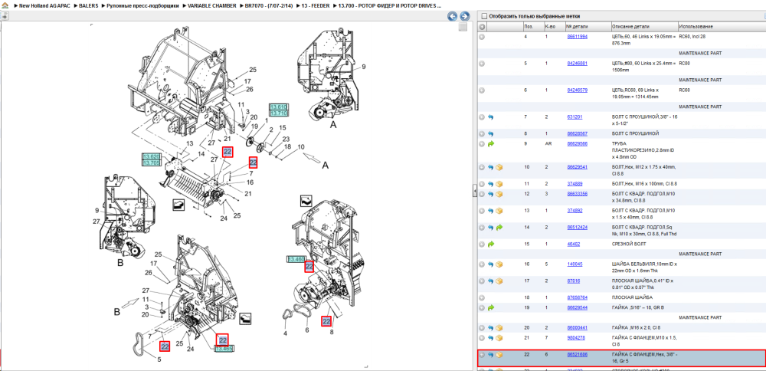
Task: Click round add icon for part 87656764
Action: click(482, 297)
